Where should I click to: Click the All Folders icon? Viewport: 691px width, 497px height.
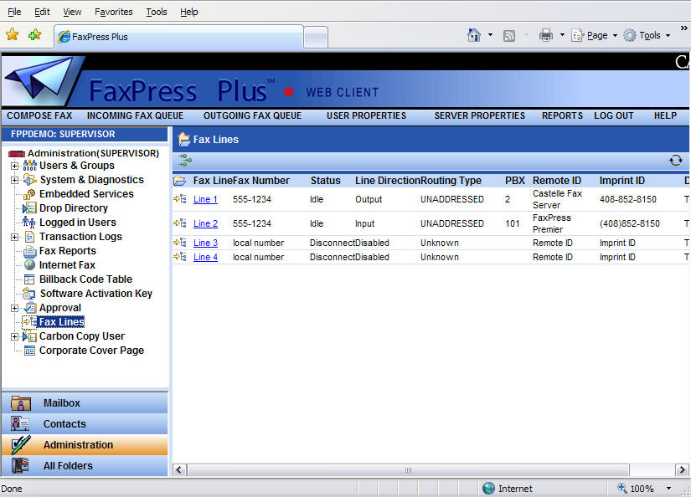click(x=20, y=465)
